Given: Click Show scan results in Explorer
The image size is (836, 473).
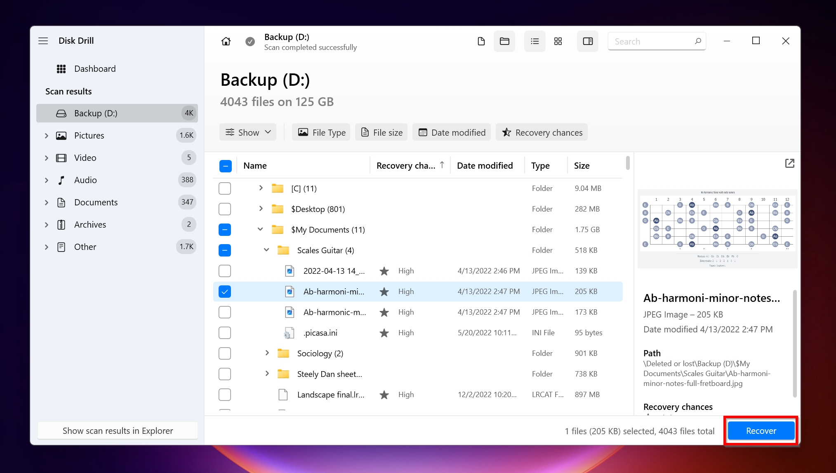Looking at the screenshot, I should [x=118, y=431].
